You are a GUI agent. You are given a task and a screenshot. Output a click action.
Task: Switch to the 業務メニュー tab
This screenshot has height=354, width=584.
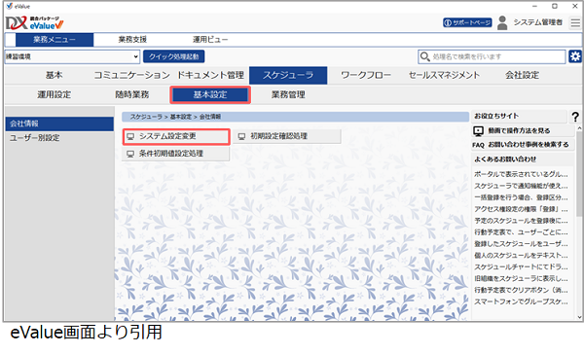click(55, 40)
